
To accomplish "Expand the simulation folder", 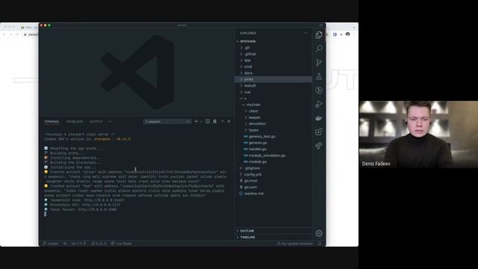I will click(273, 123).
